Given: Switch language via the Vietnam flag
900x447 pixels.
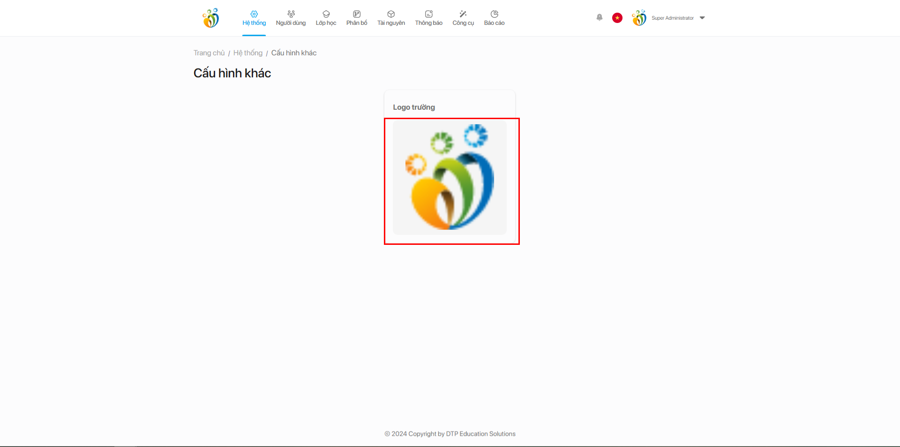Looking at the screenshot, I should pyautogui.click(x=617, y=18).
